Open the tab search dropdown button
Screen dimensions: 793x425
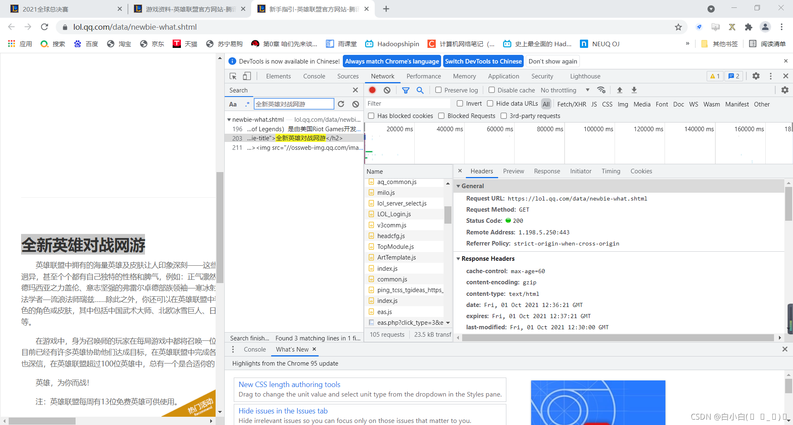coord(711,9)
